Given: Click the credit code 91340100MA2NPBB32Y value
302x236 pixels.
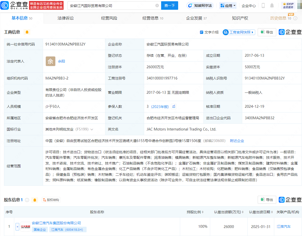Looking at the screenshot, I should [66, 44].
